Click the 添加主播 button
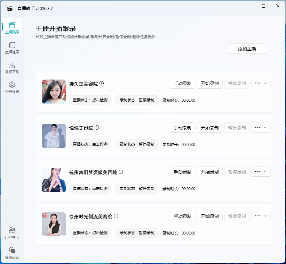This screenshot has width=286, height=264. 247,48
